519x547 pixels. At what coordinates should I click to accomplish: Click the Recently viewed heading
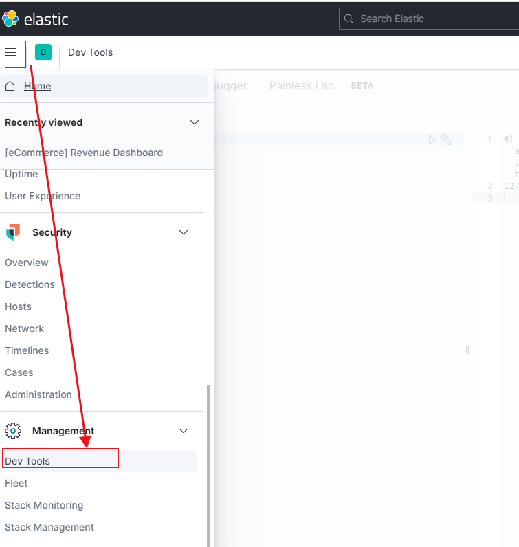pos(43,122)
